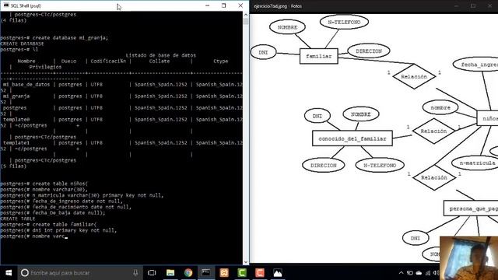Screen dimensions: 498x280
Task: Click the top 'Relación' diamond near familiar
Action: coord(414,76)
